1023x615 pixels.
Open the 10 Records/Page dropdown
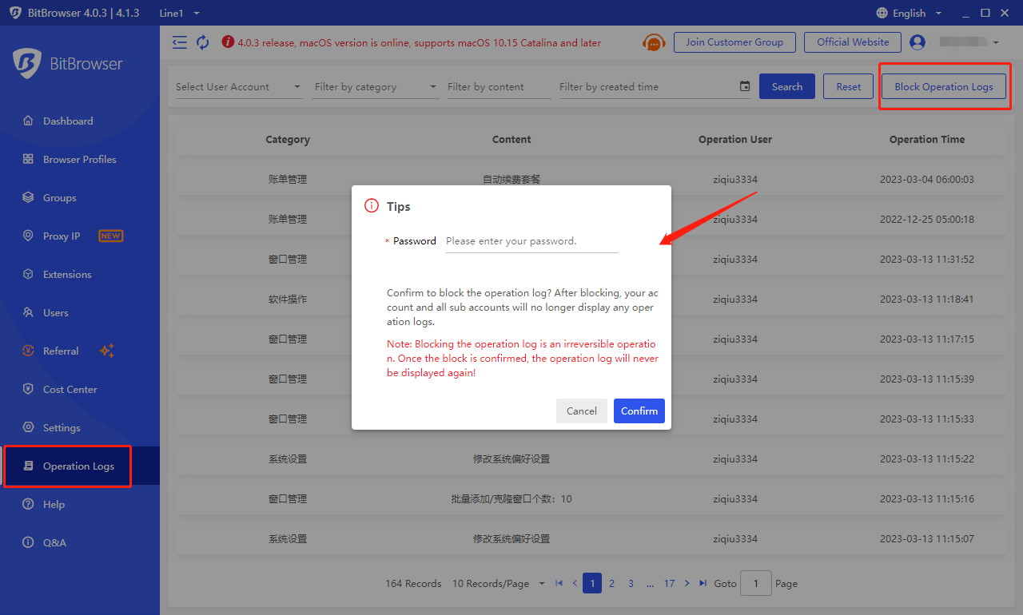click(499, 584)
